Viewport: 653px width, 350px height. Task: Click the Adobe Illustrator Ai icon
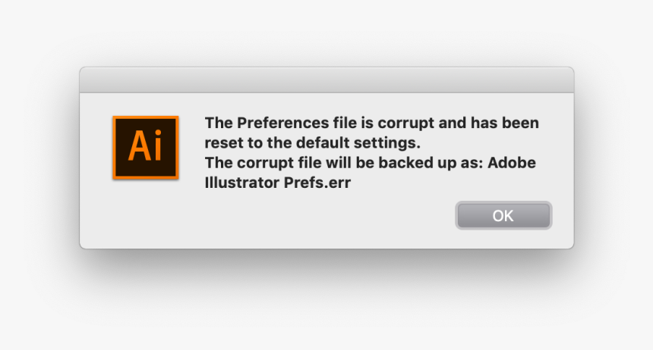click(x=145, y=147)
